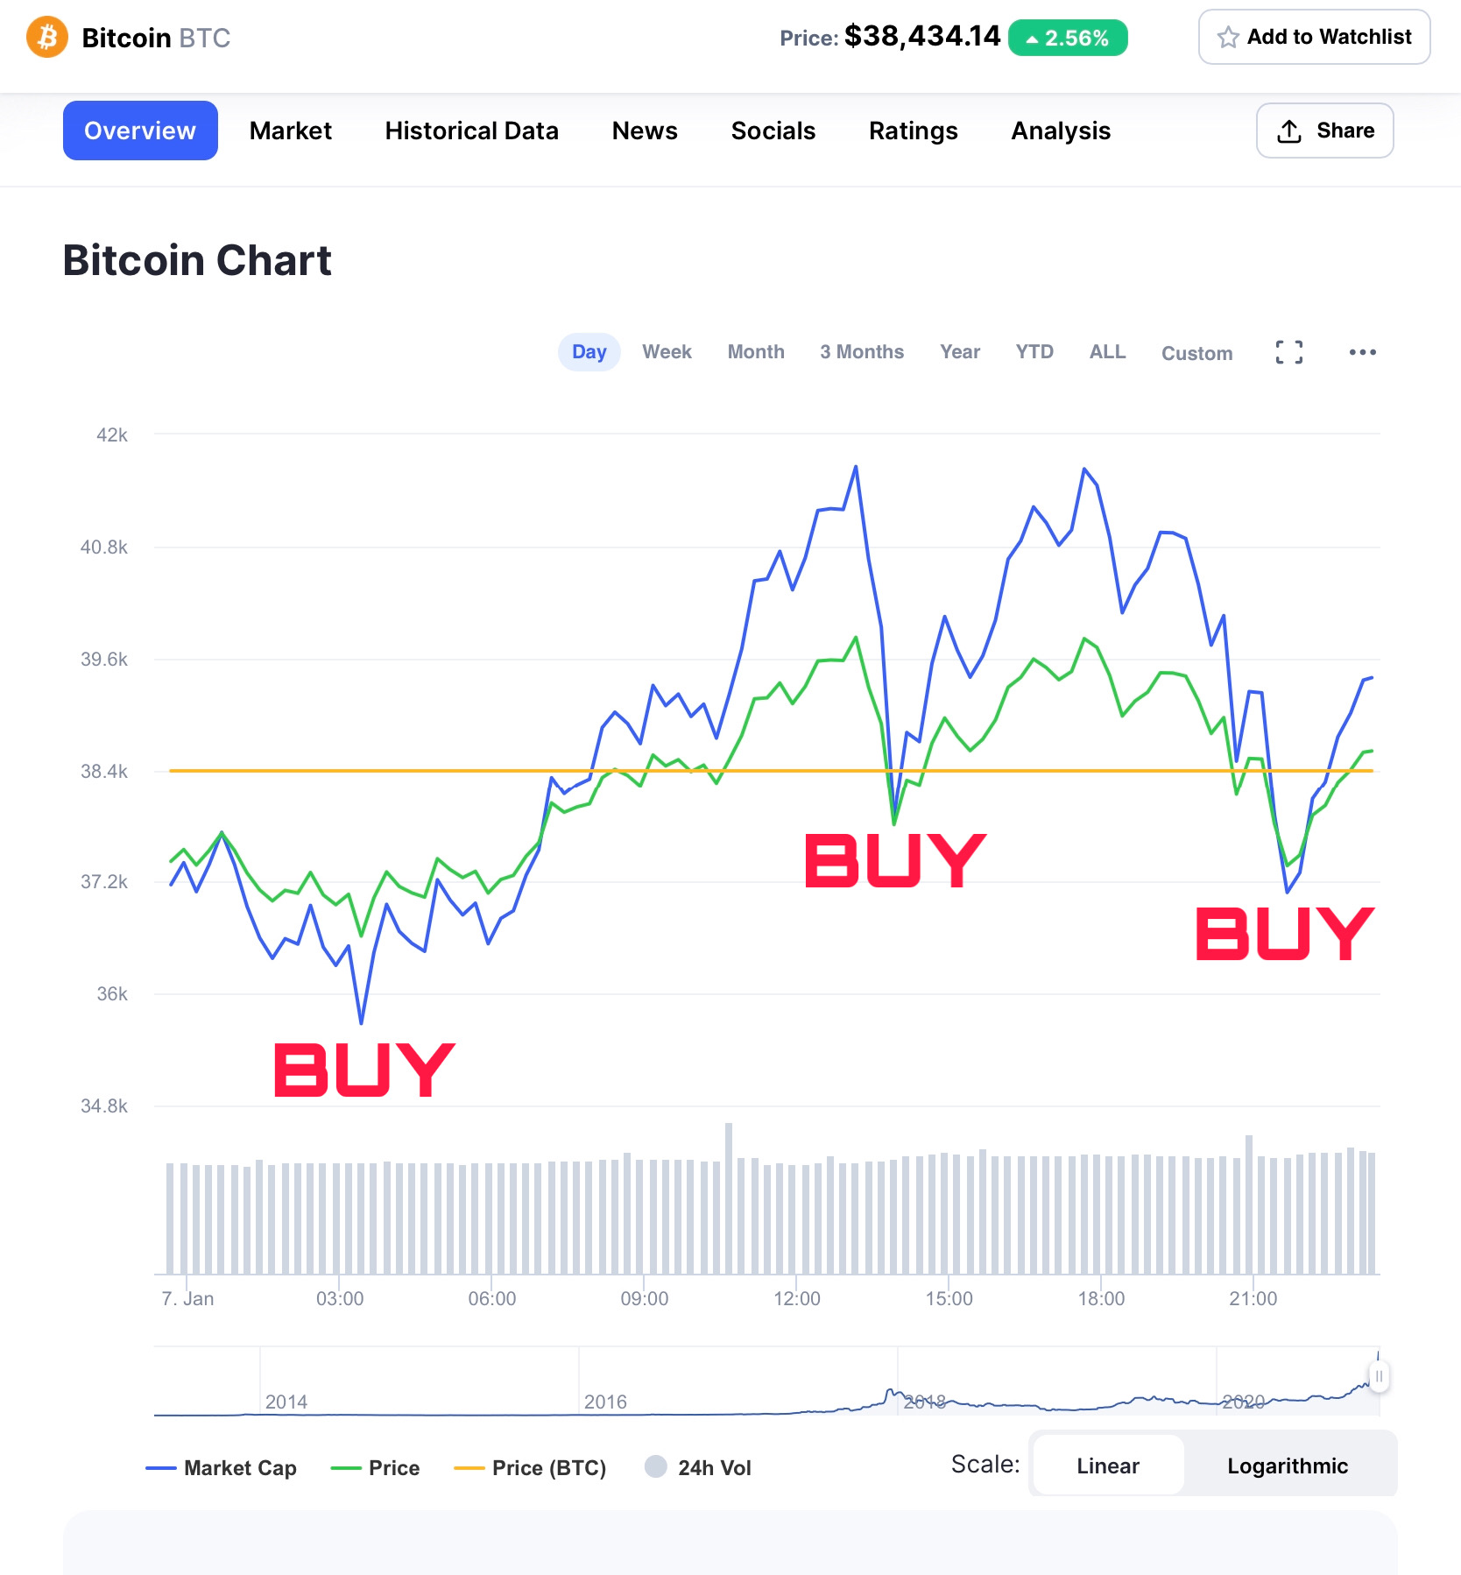Click the orange Bitcoin logo icon

coord(47,38)
